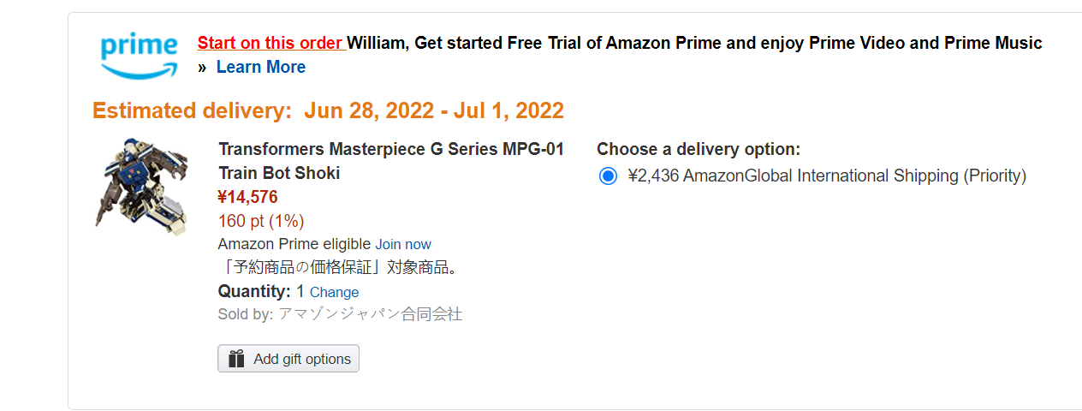This screenshot has height=411, width=1082.
Task: Click the double-chevron before Learn More
Action: tap(202, 68)
